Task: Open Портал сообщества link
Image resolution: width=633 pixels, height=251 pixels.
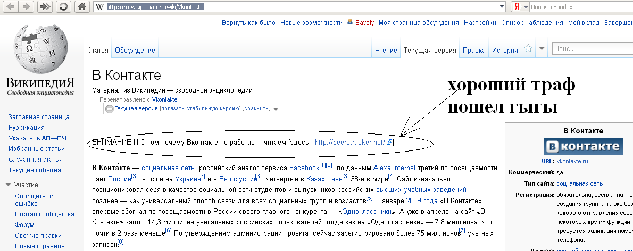Action: [x=44, y=214]
